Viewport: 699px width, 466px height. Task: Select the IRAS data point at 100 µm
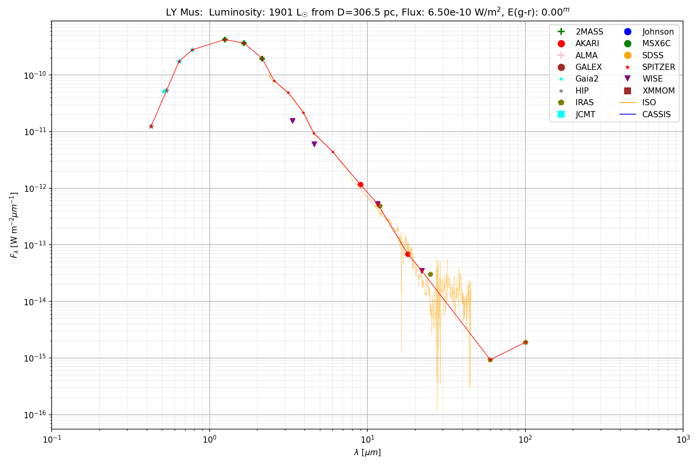coord(525,342)
